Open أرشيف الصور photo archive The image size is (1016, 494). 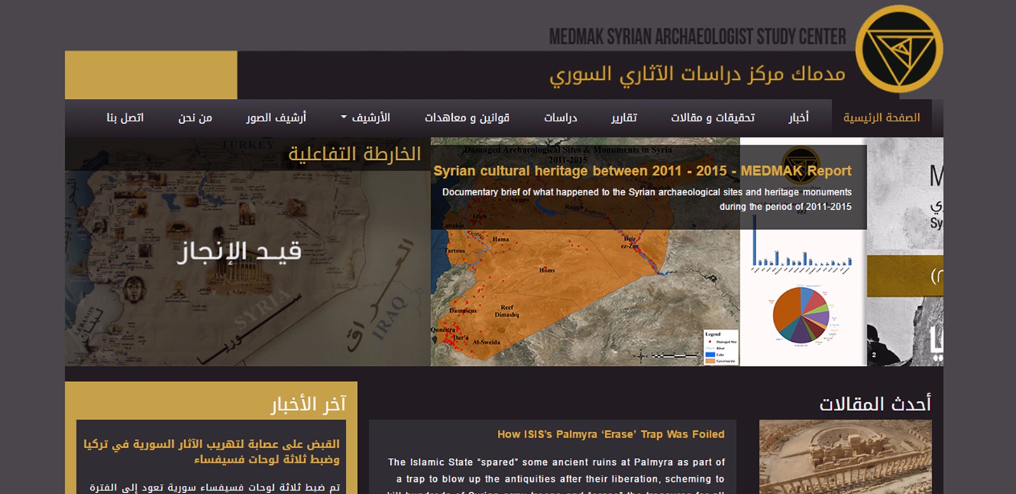point(276,117)
